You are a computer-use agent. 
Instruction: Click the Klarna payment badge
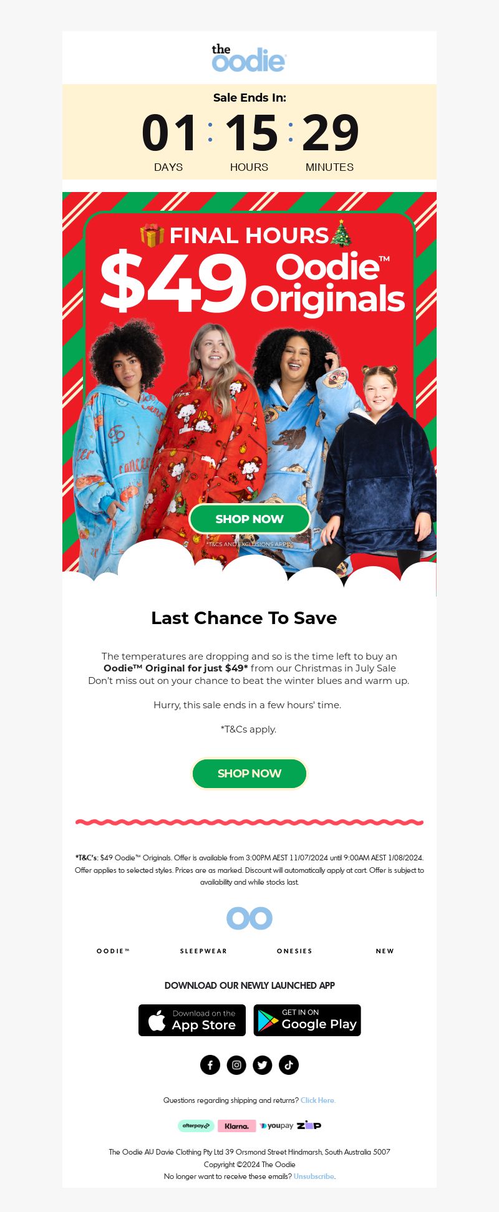click(236, 1126)
